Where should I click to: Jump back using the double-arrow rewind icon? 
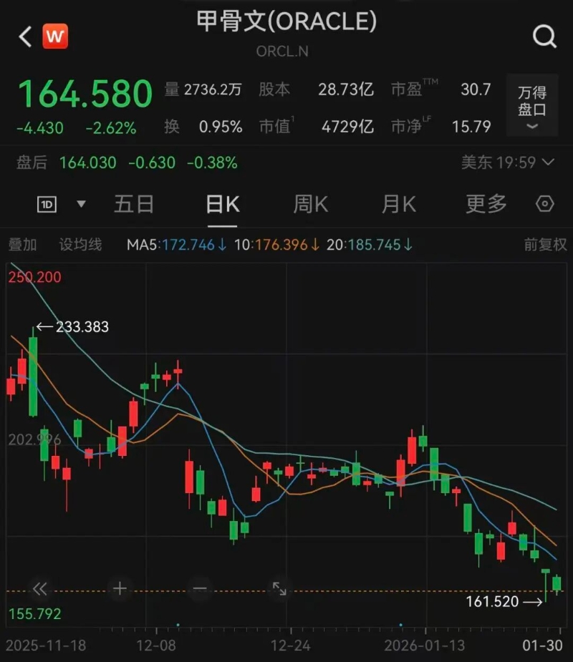[x=39, y=588]
